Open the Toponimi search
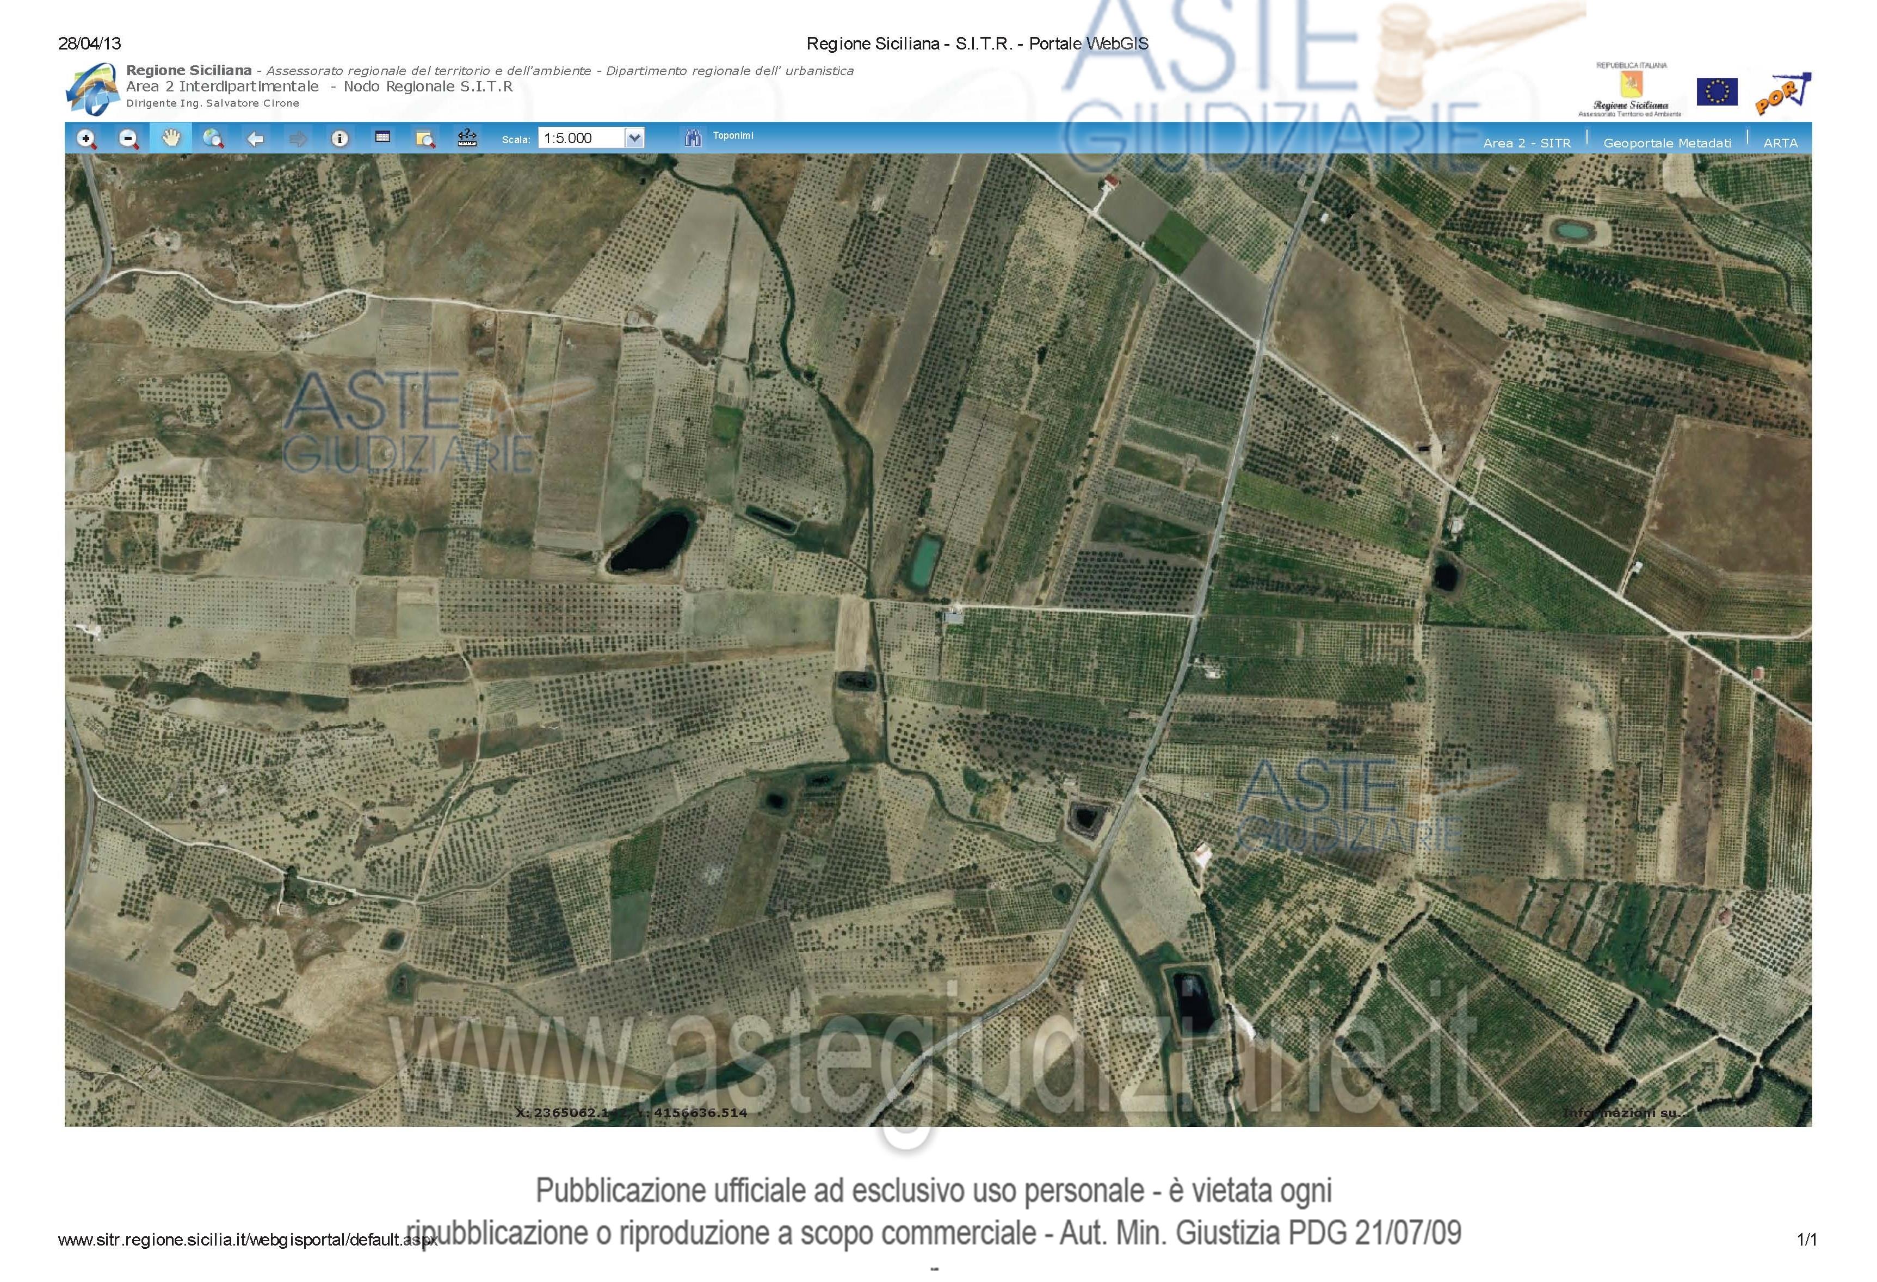 tap(732, 135)
